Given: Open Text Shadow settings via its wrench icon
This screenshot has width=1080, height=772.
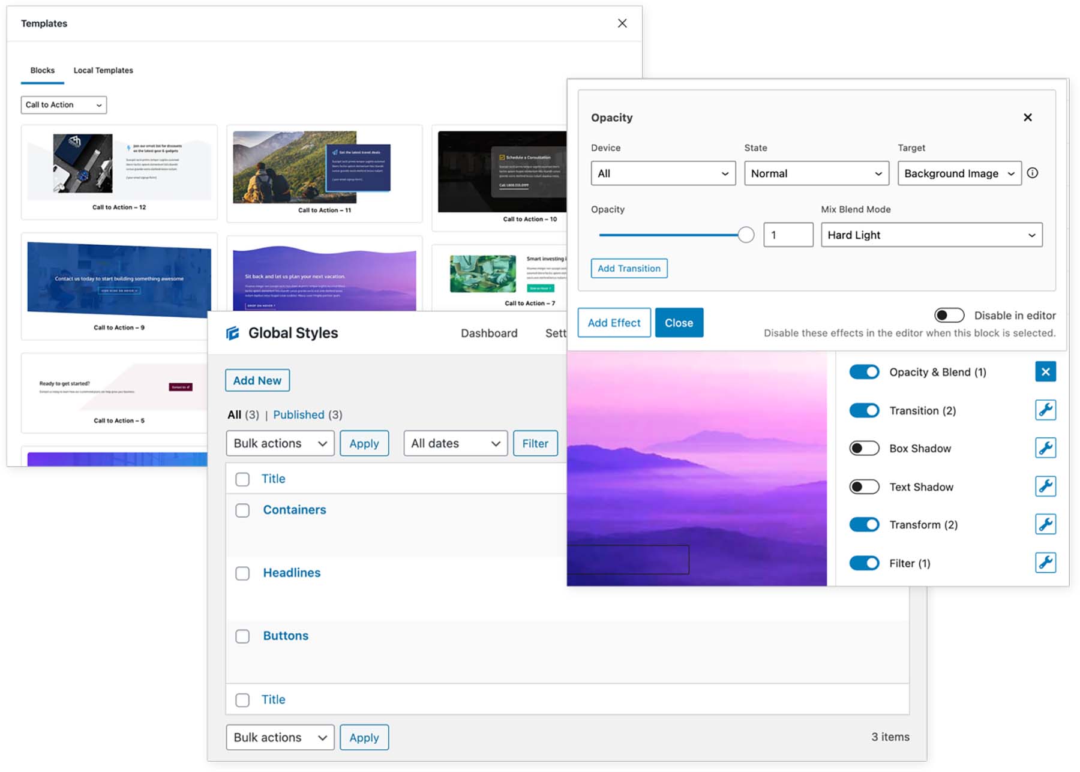Looking at the screenshot, I should (x=1046, y=486).
